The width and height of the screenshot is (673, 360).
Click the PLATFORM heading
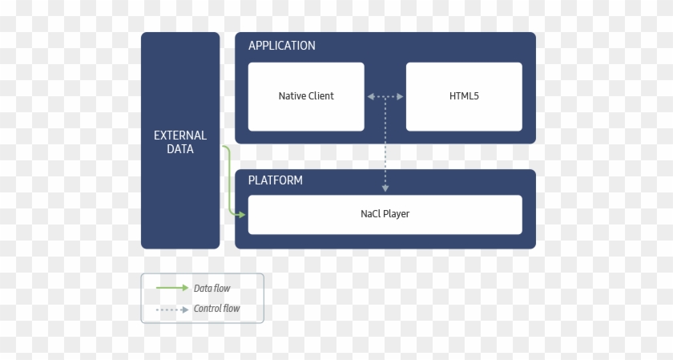pyautogui.click(x=275, y=180)
